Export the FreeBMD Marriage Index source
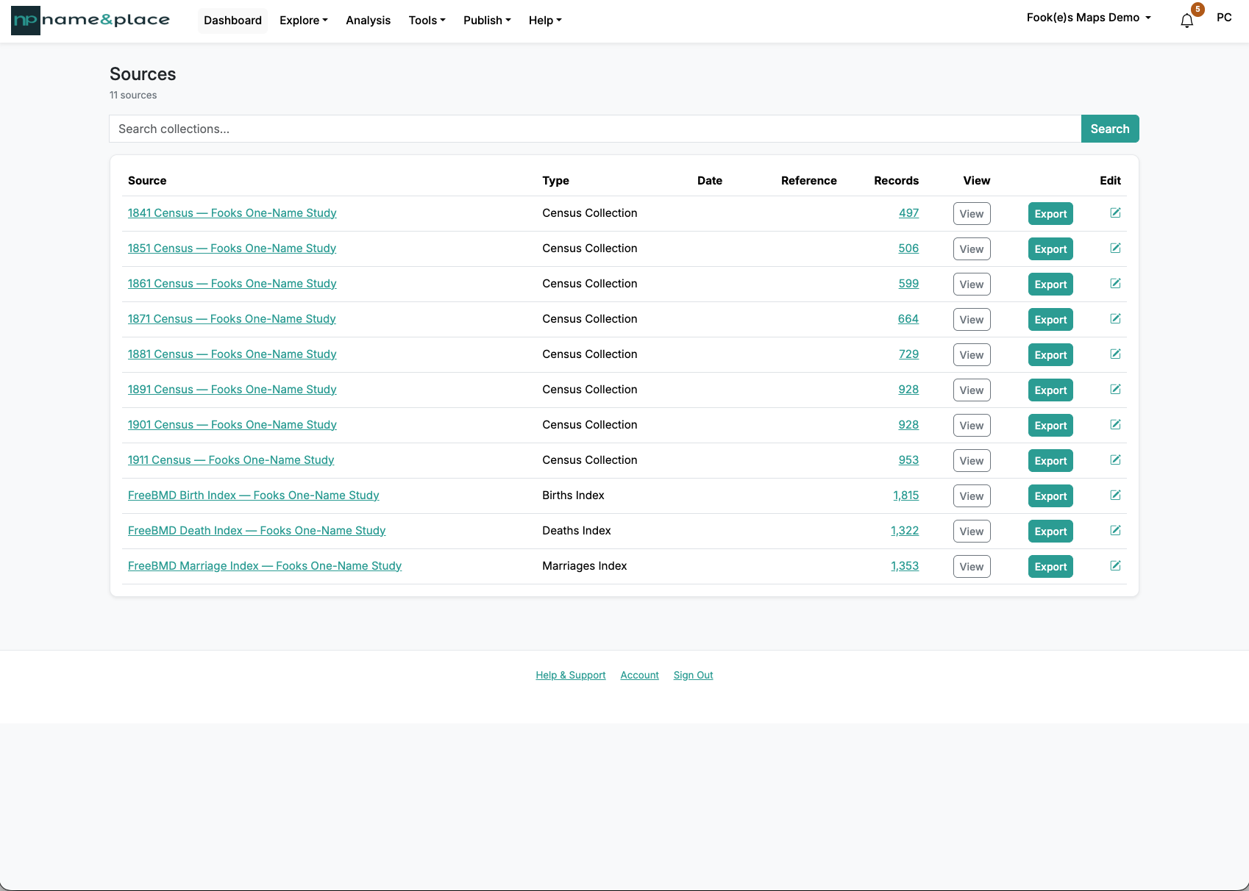Screen dimensions: 1249x891 (x=1050, y=567)
